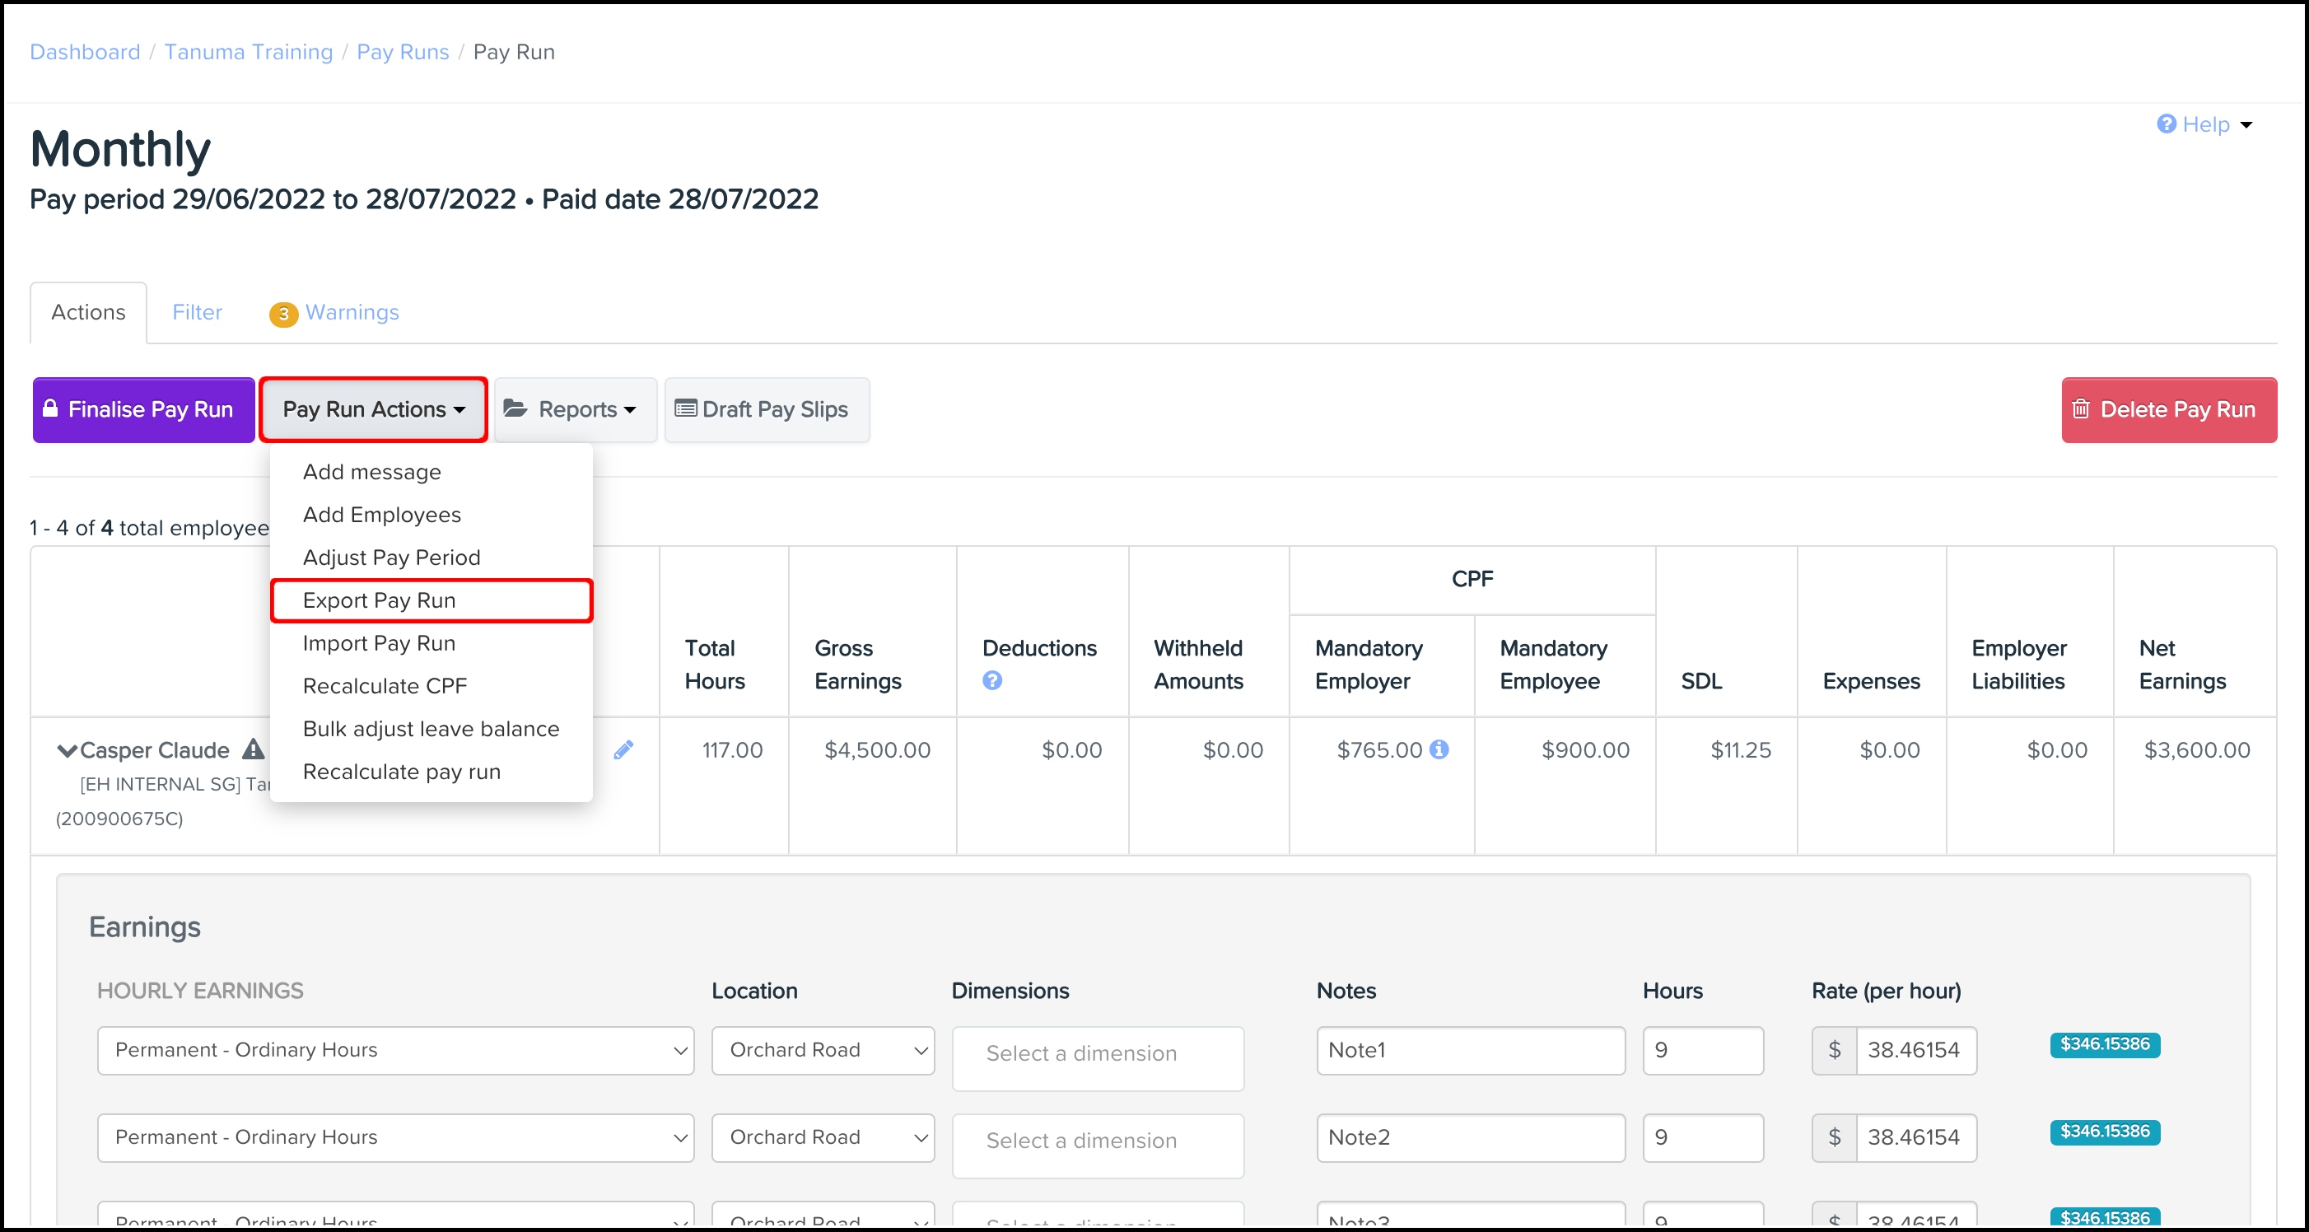Viewport: 2309px width, 1232px height.
Task: Click the info icon next to $765.00
Action: point(1439,749)
